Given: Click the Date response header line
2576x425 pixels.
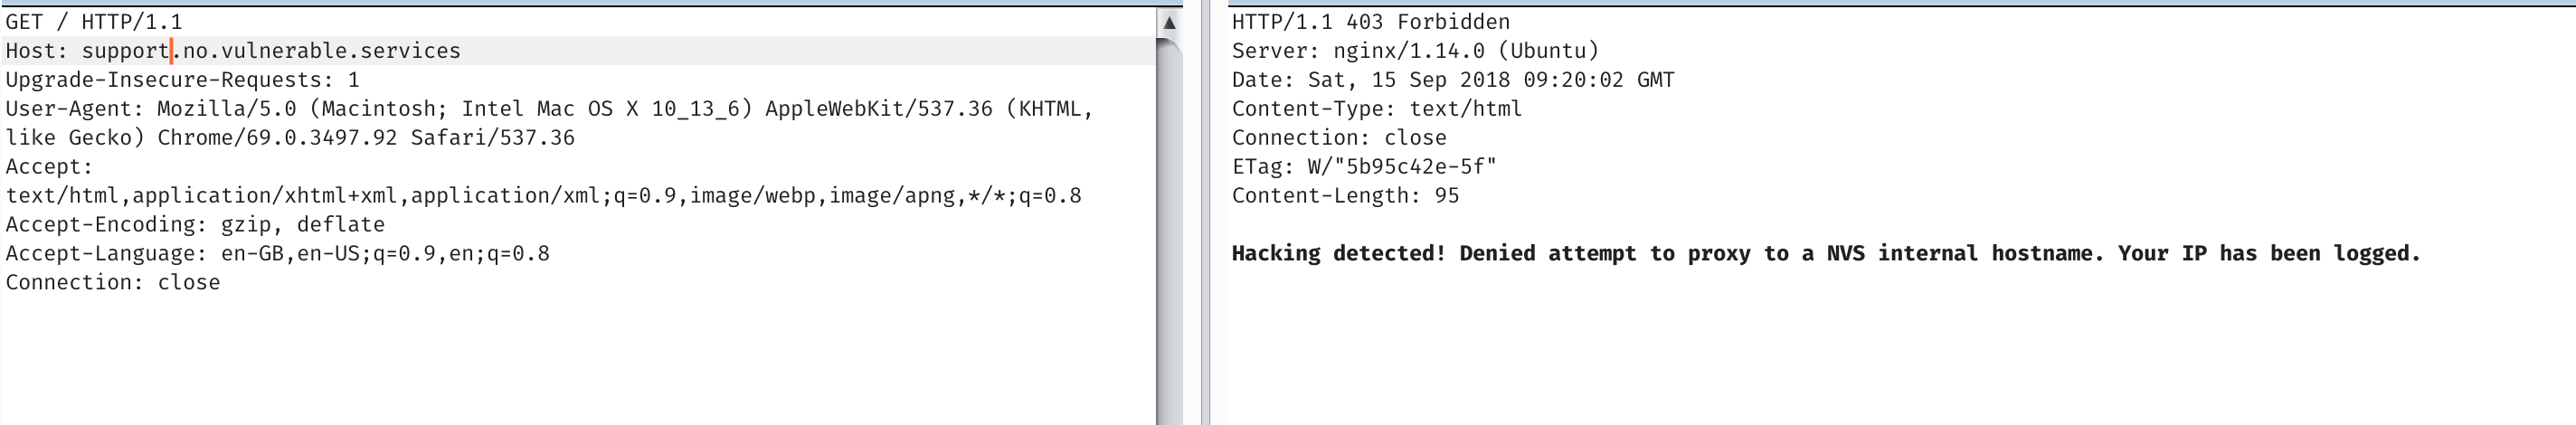Looking at the screenshot, I should click(x=1452, y=80).
